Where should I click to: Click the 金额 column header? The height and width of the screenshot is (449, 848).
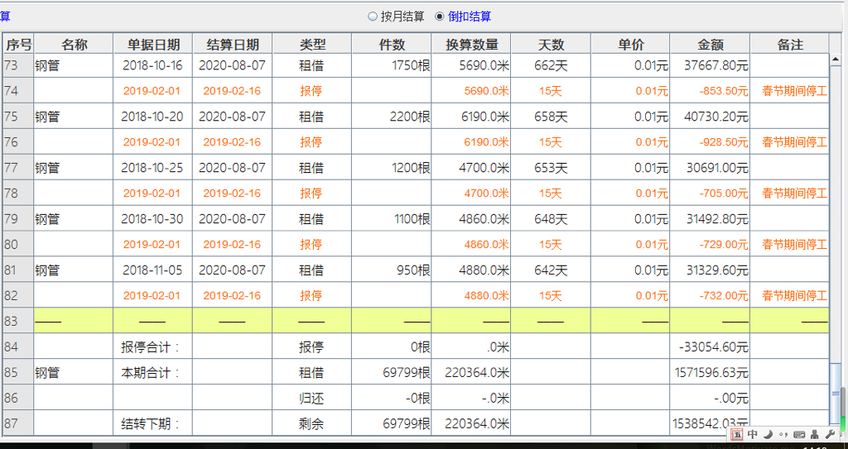coord(710,45)
